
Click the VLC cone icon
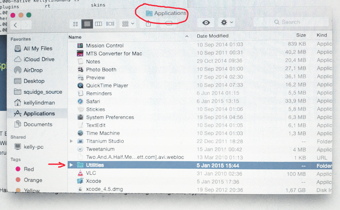pos(80,173)
